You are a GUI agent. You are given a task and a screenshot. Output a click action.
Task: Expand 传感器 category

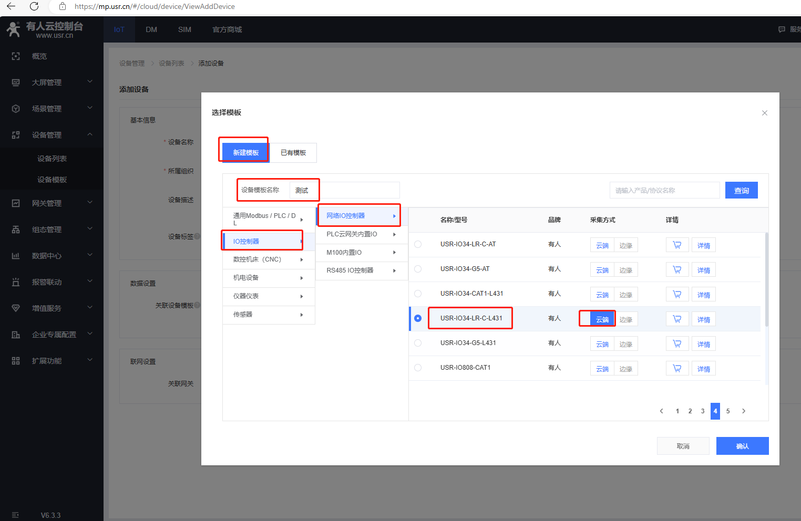[x=269, y=315]
